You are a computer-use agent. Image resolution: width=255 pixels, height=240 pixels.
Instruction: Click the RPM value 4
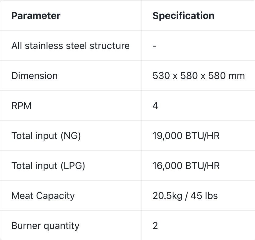[x=155, y=106]
